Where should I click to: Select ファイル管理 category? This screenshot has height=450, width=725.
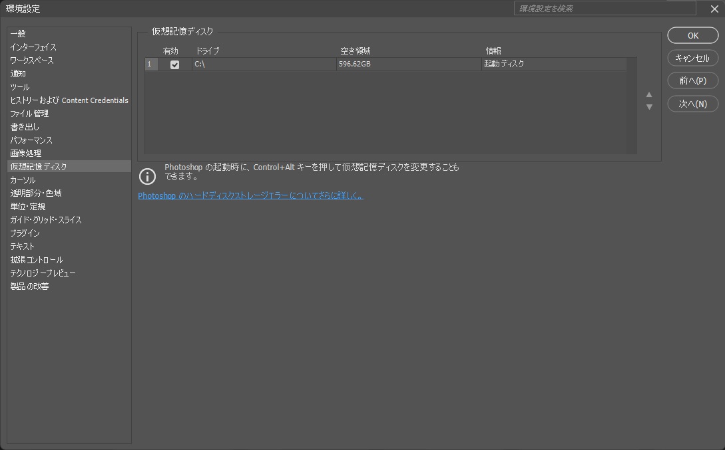click(x=69, y=114)
